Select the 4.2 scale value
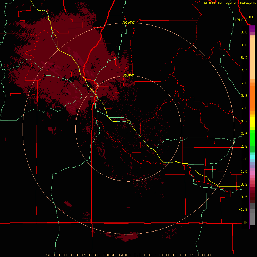Screen dimensions: 257x257 [244, 121]
